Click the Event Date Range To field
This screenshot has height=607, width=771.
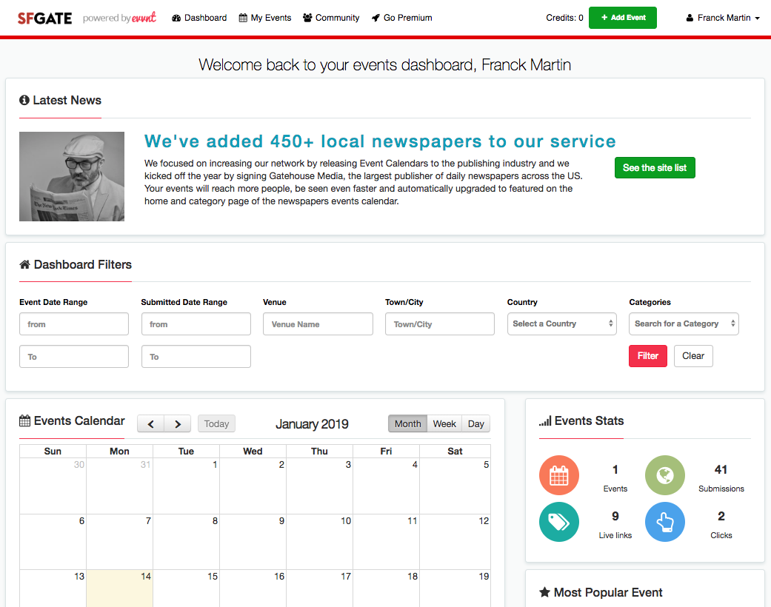[x=74, y=356]
